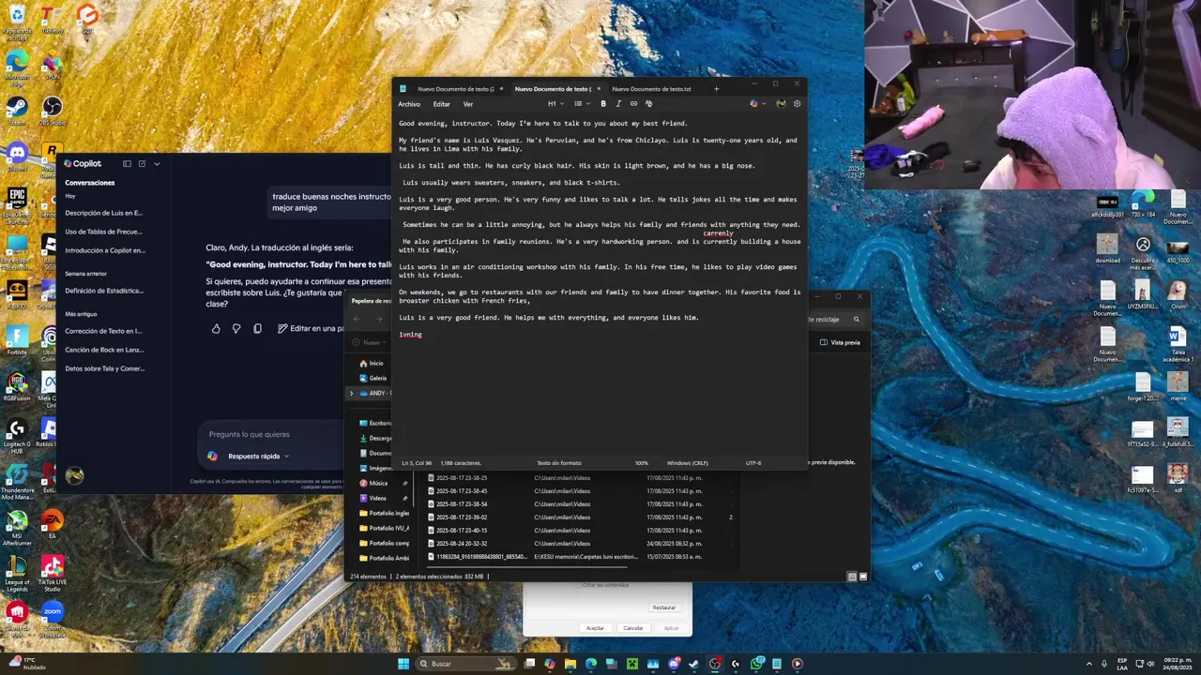The image size is (1201, 675).
Task: Open Copilot user avatar at bottom-left
Action: (74, 475)
